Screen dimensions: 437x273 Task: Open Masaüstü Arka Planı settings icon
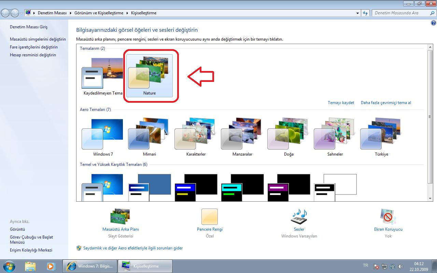pyautogui.click(x=120, y=216)
